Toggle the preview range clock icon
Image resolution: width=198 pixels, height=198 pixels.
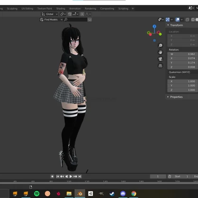(170, 176)
